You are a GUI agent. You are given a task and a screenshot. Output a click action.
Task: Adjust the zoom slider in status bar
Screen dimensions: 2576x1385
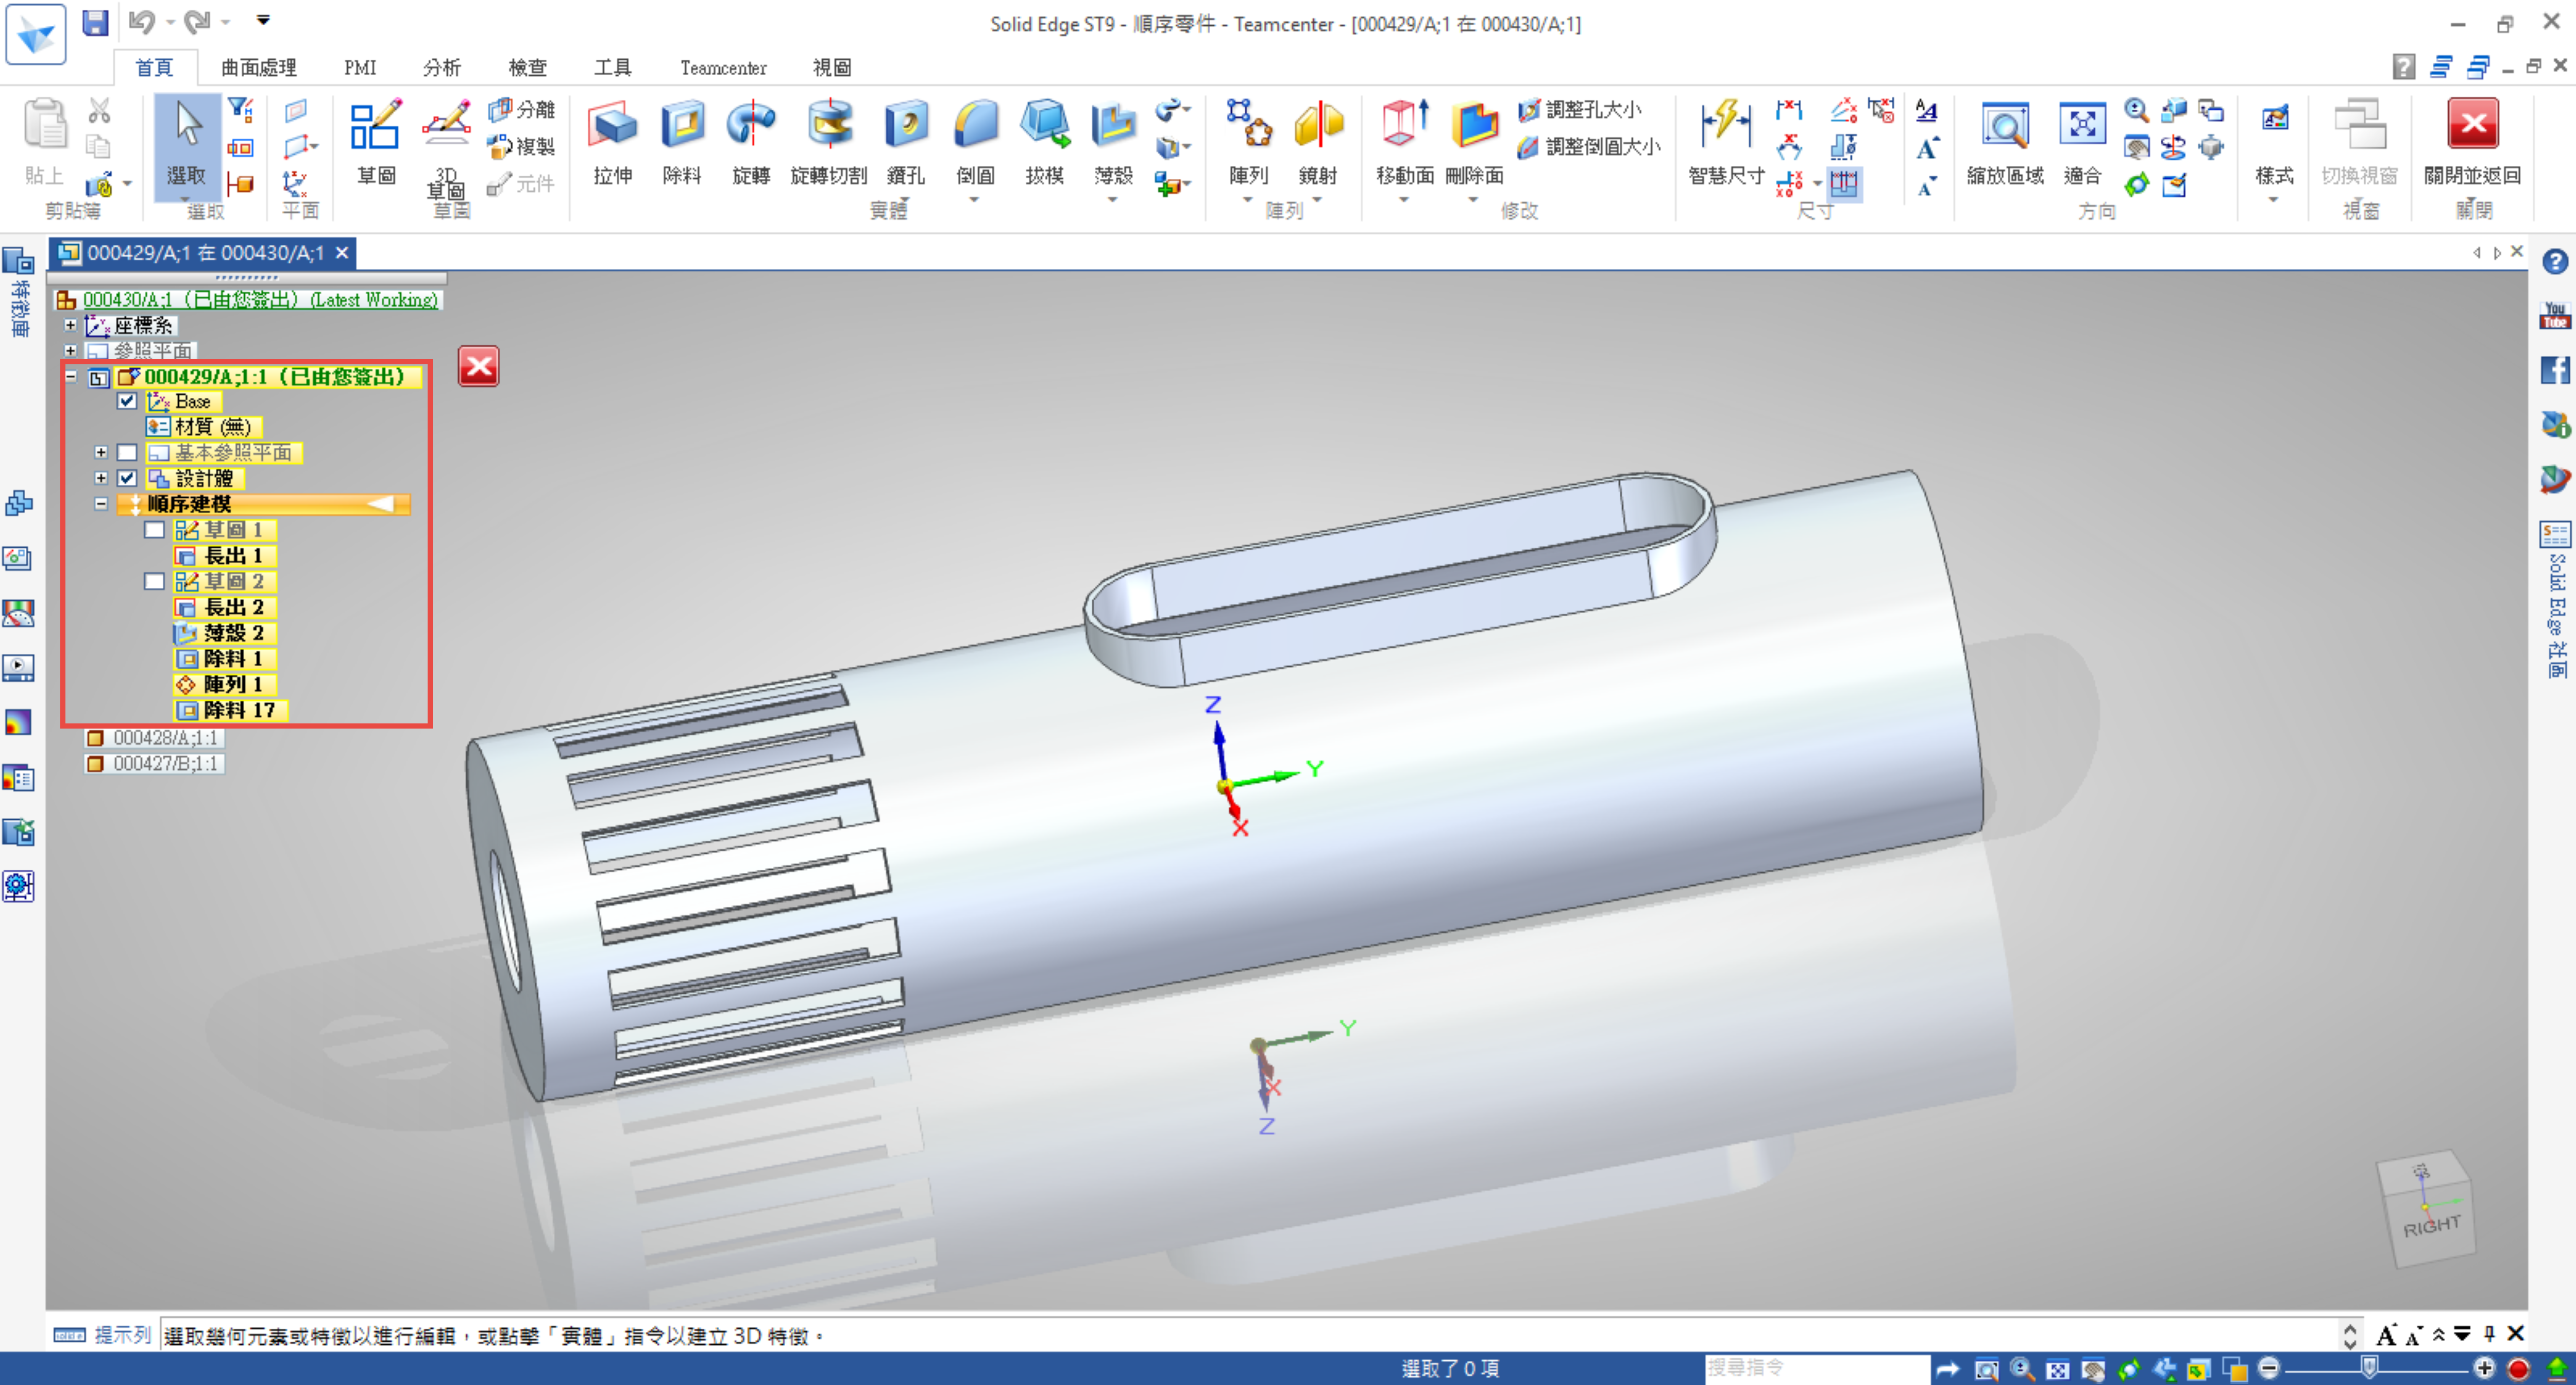point(2370,1368)
